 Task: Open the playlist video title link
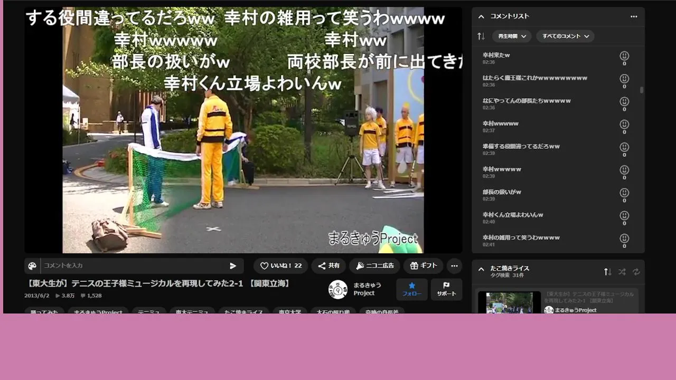(x=589, y=297)
